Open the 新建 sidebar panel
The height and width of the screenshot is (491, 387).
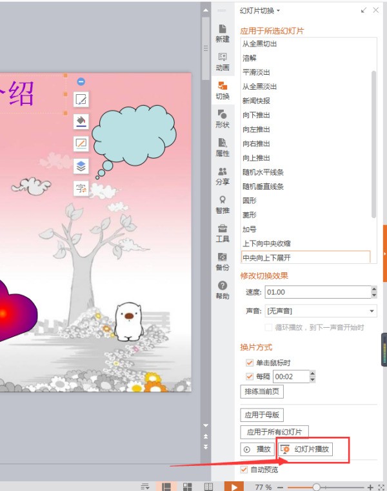coord(223,33)
